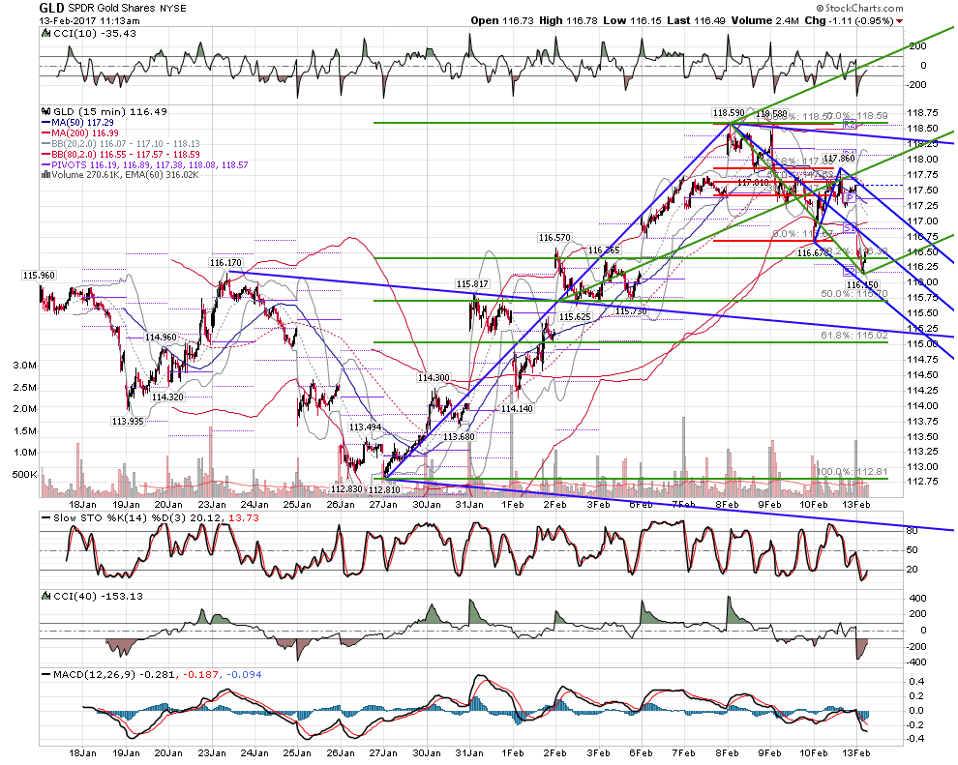Click the 'MA(200) 116.99' legend entry

[x=85, y=133]
